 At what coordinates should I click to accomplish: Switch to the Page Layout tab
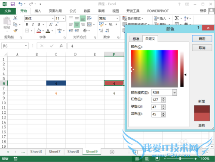pos(55,11)
